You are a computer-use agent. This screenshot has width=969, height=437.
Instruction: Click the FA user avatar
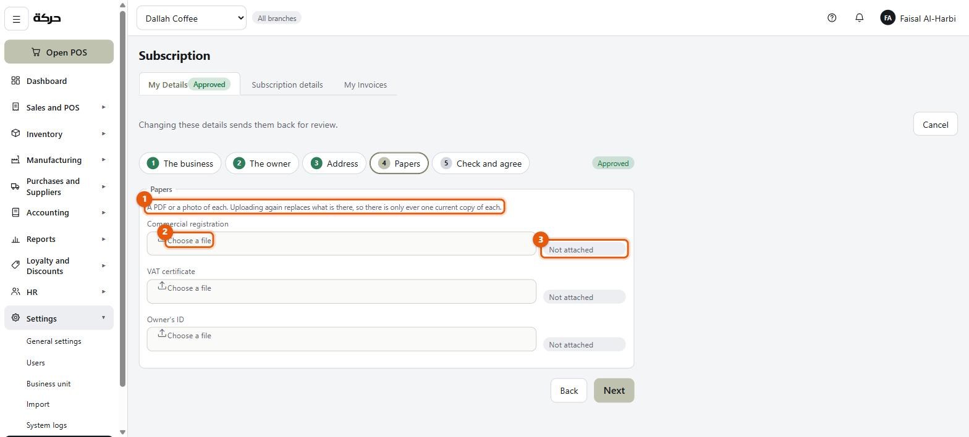887,18
